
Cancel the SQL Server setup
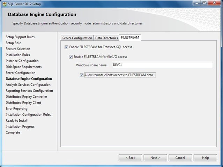point(180,158)
